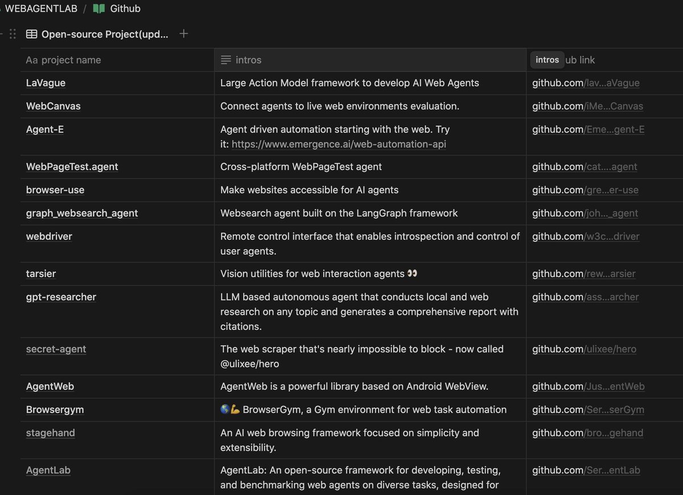Click the 'Websearch agent built on the LangGraph' cell

click(371, 213)
